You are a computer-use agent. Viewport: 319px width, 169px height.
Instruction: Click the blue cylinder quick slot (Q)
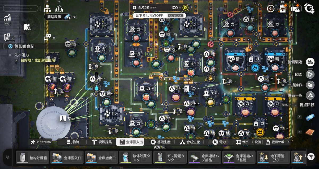click(310, 117)
